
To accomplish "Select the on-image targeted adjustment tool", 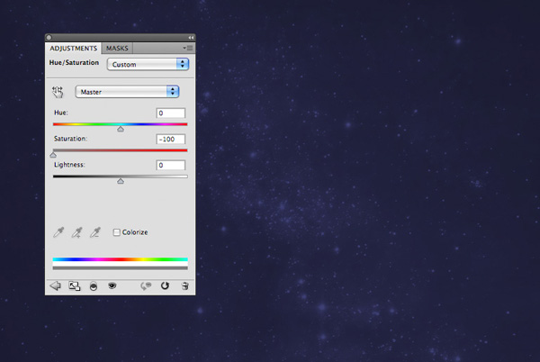I will pyautogui.click(x=58, y=92).
